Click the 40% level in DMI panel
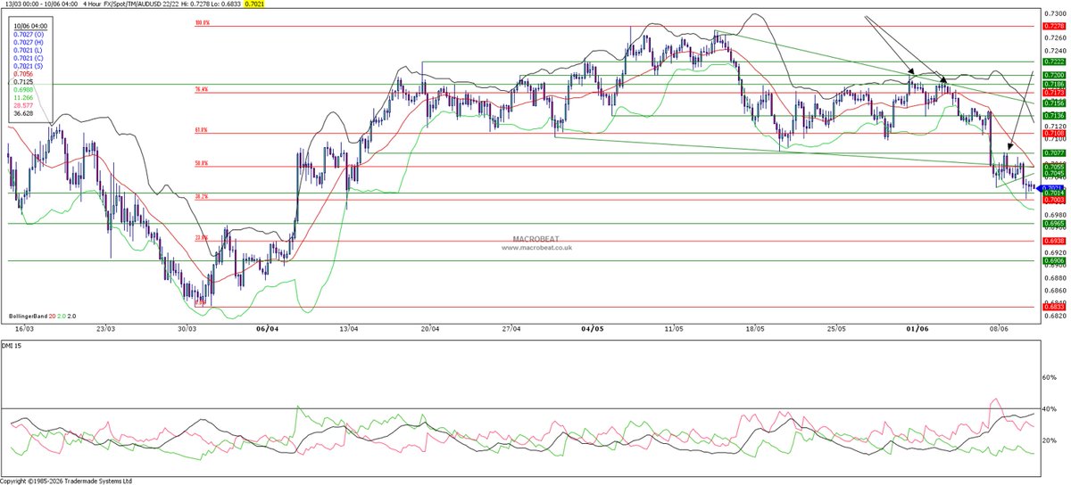The height and width of the screenshot is (485, 1071). 1050,409
